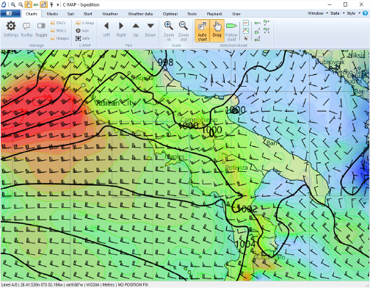Switch to Start tab
The width and height of the screenshot is (370, 288).
pos(87,14)
